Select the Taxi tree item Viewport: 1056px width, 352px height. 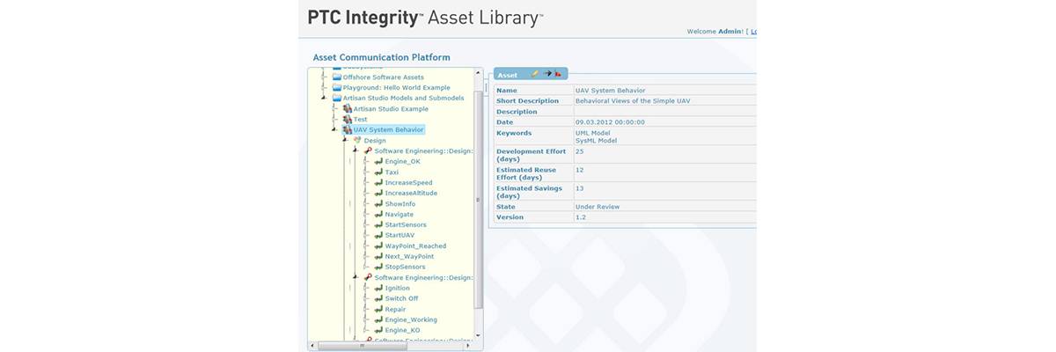tap(392, 172)
